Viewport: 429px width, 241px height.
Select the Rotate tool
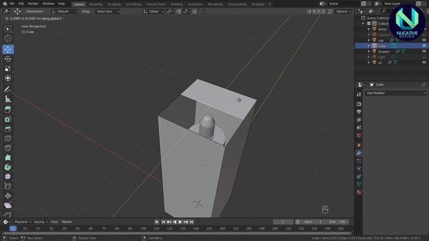coord(7,59)
